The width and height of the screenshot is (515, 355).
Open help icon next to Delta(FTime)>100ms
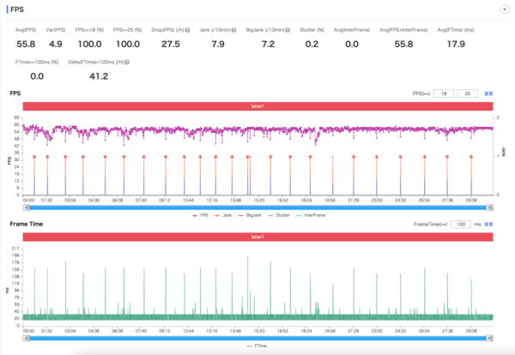click(x=127, y=62)
